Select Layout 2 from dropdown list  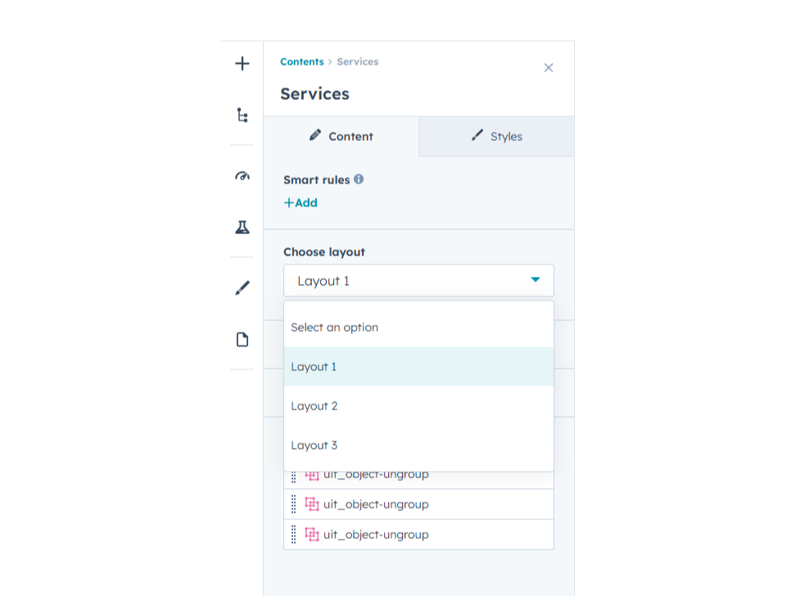click(314, 406)
